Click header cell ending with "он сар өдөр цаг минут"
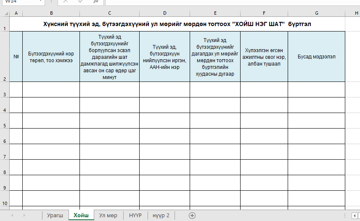The image size is (360, 221). 109,57
